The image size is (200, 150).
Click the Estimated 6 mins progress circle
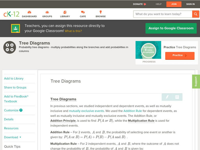point(148,49)
